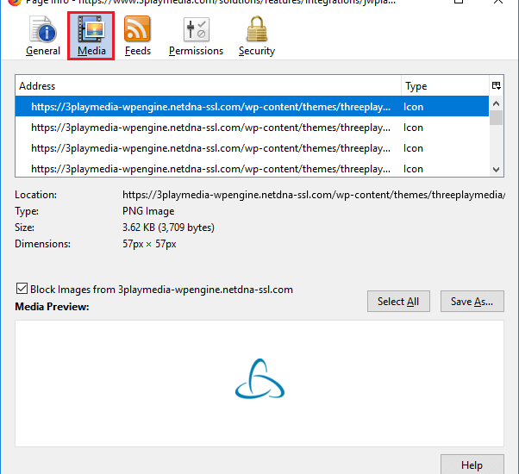Image resolution: width=519 pixels, height=474 pixels.
Task: Click scroll down arrow of media list
Action: (x=496, y=170)
